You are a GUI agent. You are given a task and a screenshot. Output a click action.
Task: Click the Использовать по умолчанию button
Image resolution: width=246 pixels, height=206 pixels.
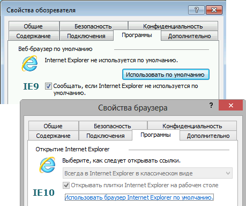[166, 75]
